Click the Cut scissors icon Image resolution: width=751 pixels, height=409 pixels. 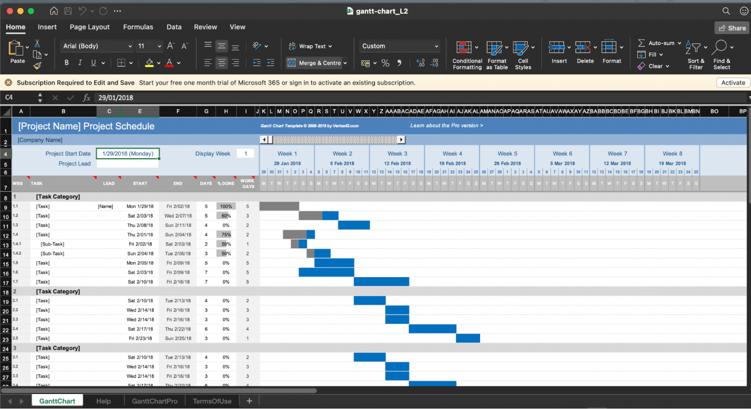[x=37, y=43]
